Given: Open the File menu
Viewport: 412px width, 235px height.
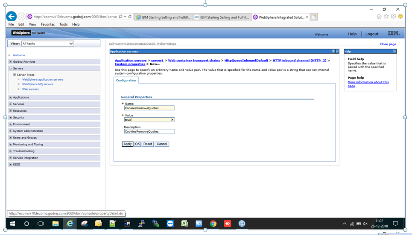Looking at the screenshot, I should 11,24.
